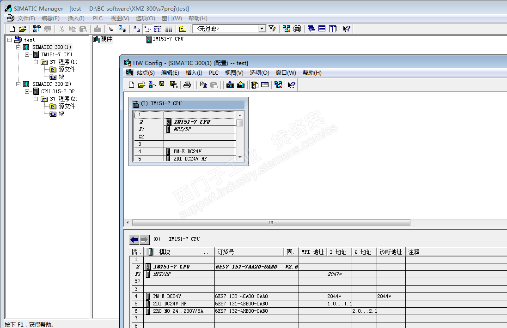This screenshot has width=507, height=328.
Task: Open 帮助(H) menu in HW Config
Action: pos(312,72)
